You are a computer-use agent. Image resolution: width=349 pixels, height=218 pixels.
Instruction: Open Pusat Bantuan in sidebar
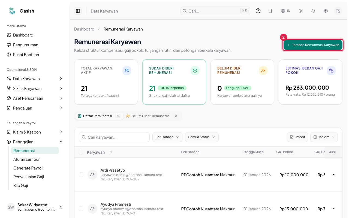pos(35,55)
